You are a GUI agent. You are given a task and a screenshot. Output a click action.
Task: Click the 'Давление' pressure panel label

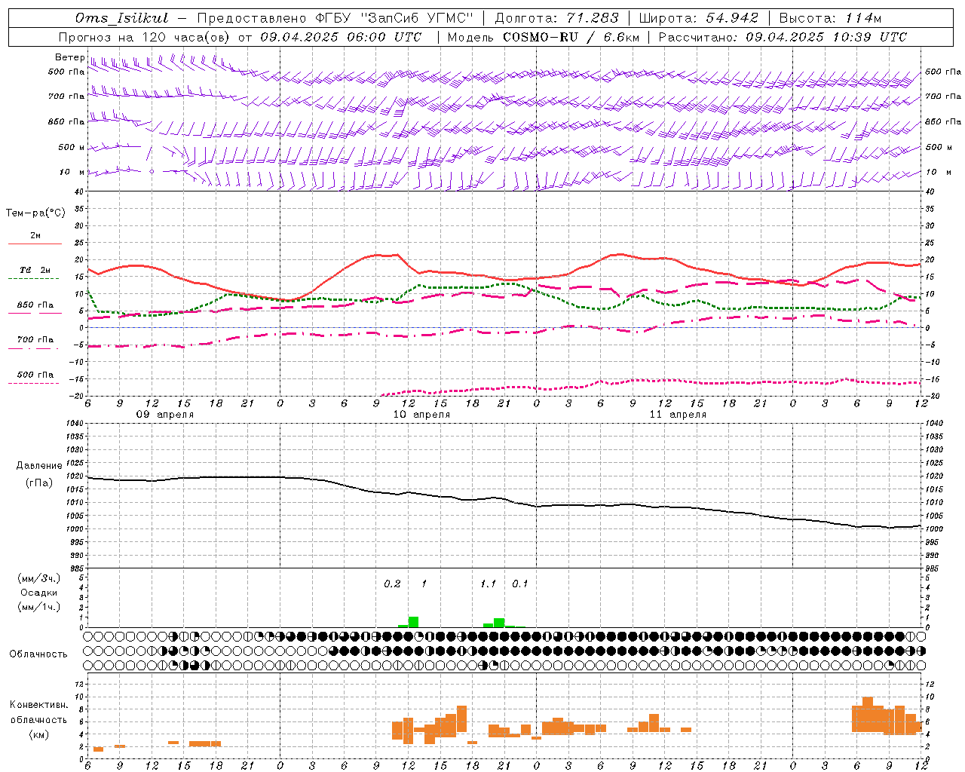pyautogui.click(x=39, y=466)
